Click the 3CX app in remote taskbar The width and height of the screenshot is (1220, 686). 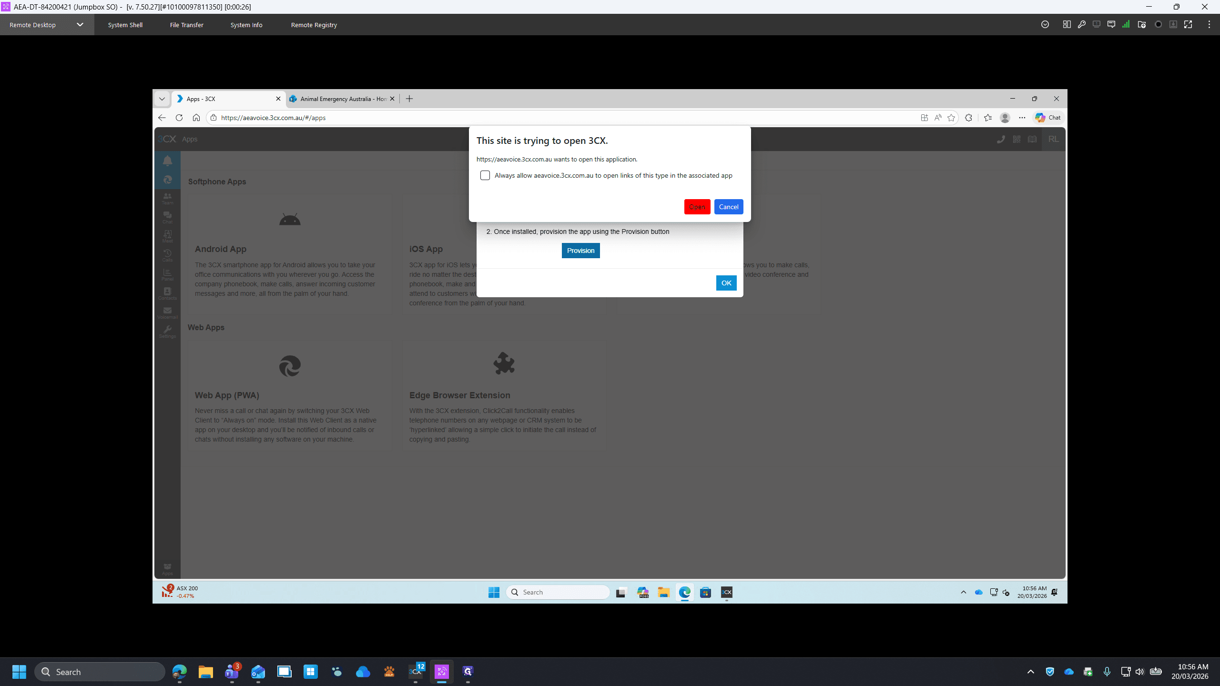click(726, 592)
